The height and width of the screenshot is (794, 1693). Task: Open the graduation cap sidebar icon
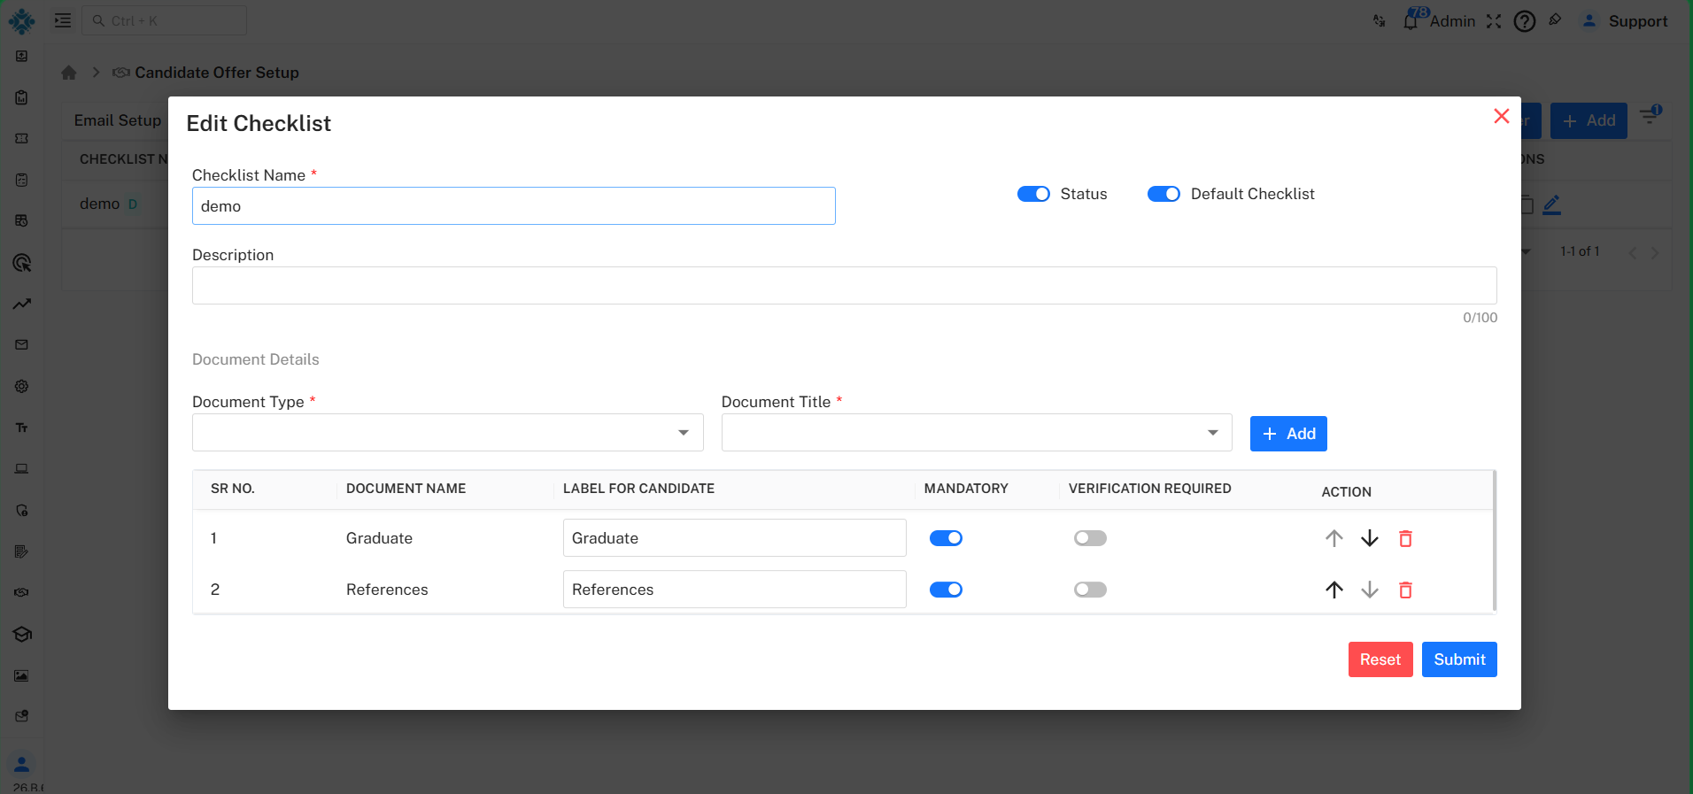pyautogui.click(x=21, y=634)
